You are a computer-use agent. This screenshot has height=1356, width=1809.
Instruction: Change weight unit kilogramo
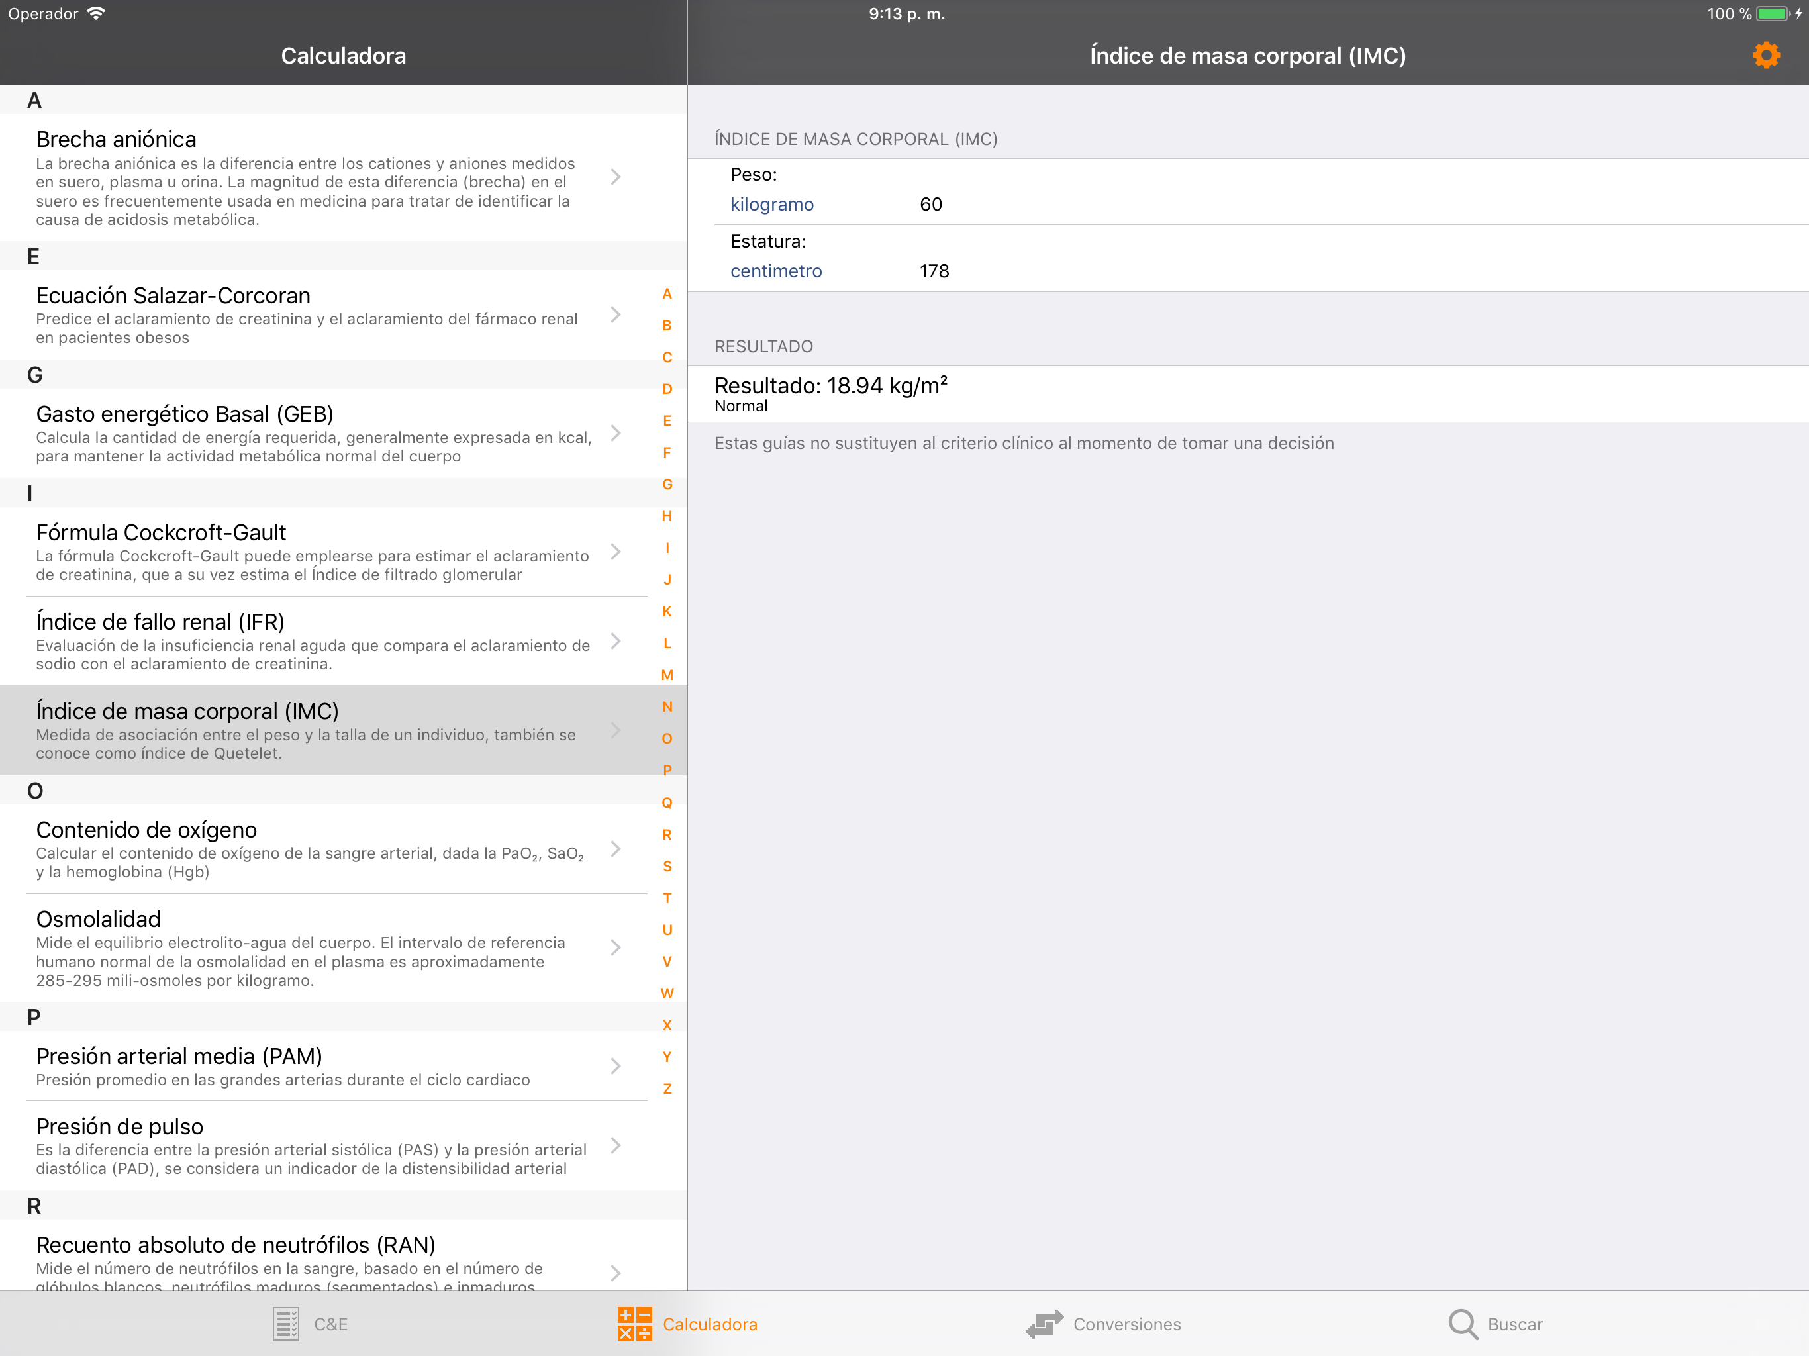771,205
